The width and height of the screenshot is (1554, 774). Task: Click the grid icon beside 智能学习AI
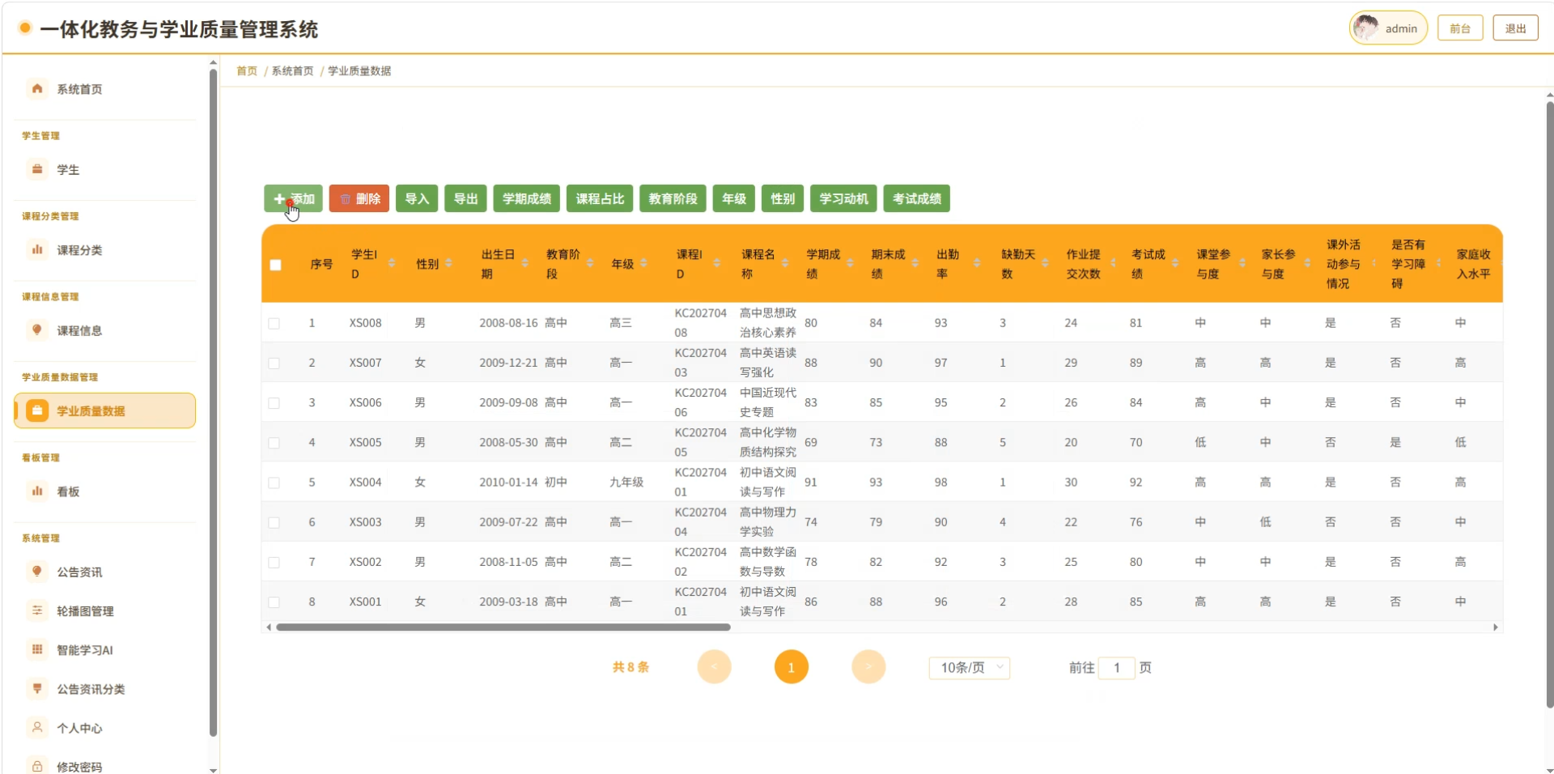(x=37, y=649)
